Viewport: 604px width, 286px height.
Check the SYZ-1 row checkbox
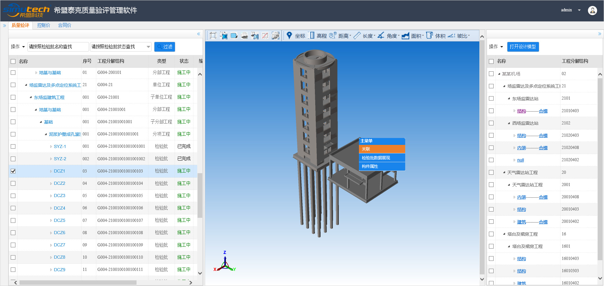pyautogui.click(x=13, y=146)
